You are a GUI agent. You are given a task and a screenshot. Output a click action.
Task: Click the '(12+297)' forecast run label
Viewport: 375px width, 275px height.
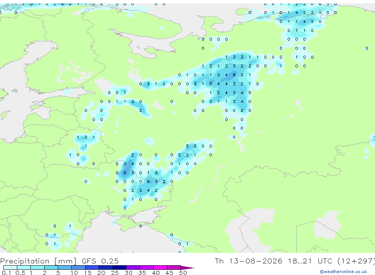356,261
